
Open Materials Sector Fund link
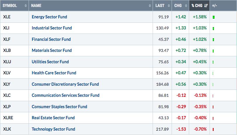[52, 50]
